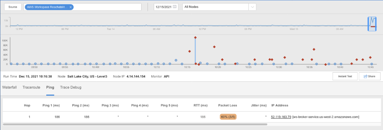Click the IP Address column header
The height and width of the screenshot is (130, 383).
(280, 105)
